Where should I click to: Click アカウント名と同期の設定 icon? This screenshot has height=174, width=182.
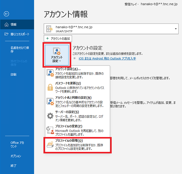pos(50,102)
